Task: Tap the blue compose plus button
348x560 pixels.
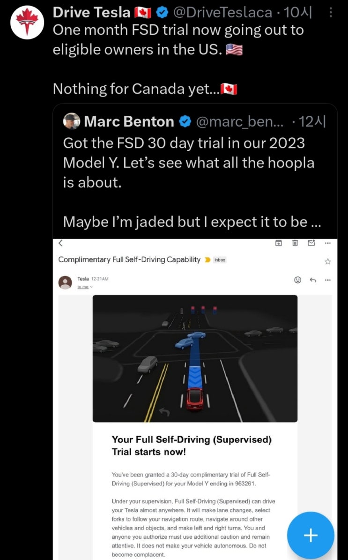Action: click(311, 535)
